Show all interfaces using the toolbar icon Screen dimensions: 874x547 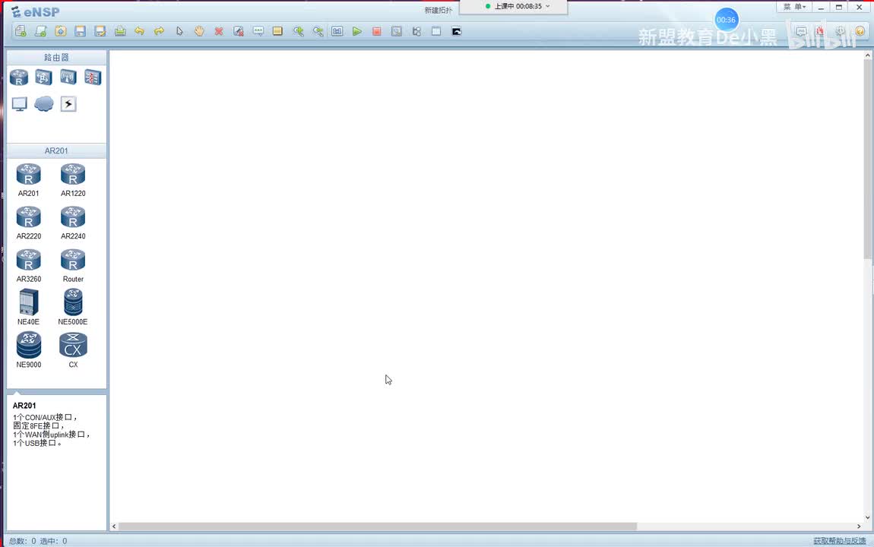click(416, 31)
